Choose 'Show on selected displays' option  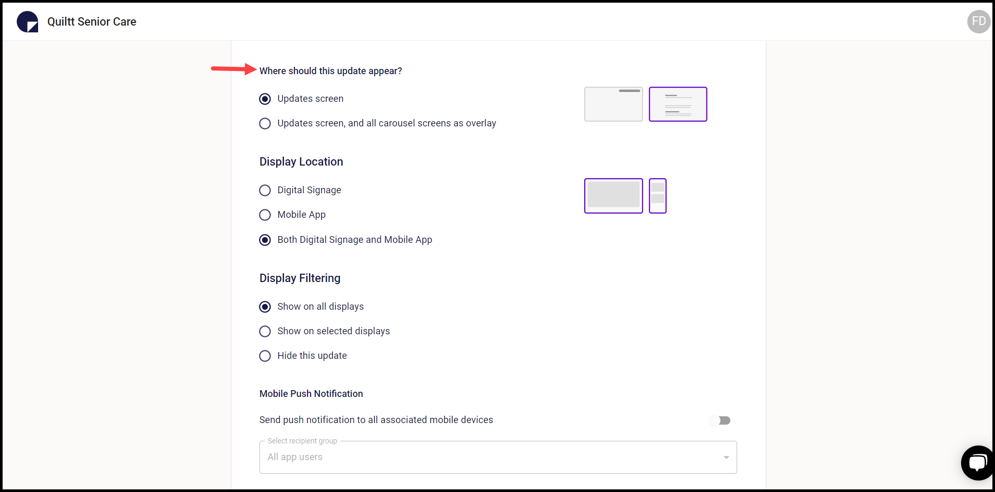click(265, 331)
